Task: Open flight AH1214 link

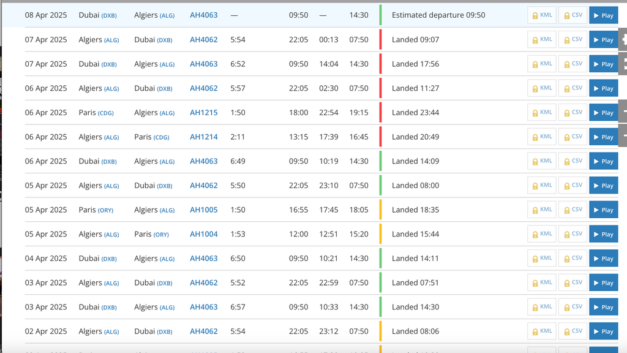Action: click(203, 137)
